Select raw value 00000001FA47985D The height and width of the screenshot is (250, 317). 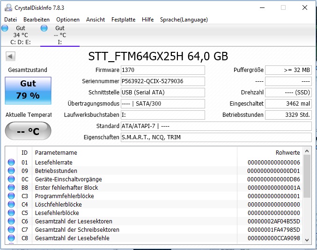click(x=274, y=229)
